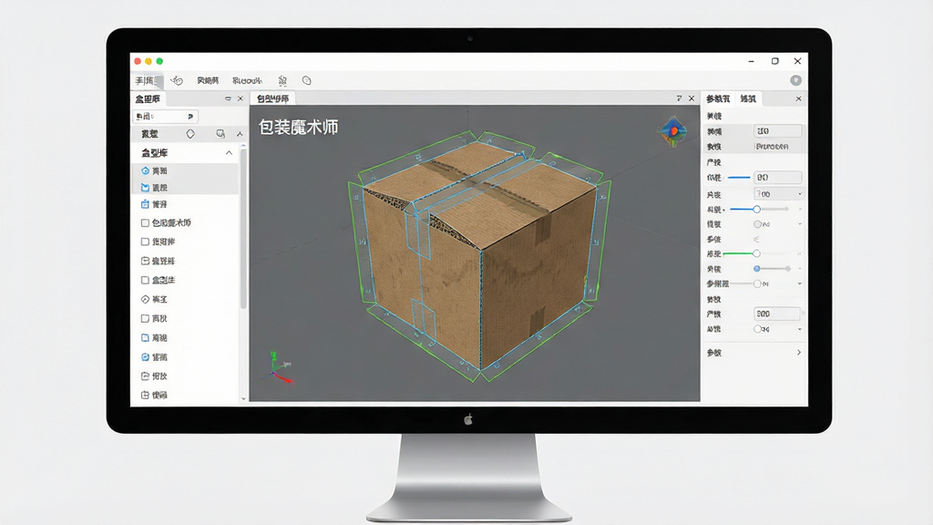The width and height of the screenshot is (933, 525).
Task: Click the arrow icon inside the left search box
Action: pyautogui.click(x=190, y=116)
